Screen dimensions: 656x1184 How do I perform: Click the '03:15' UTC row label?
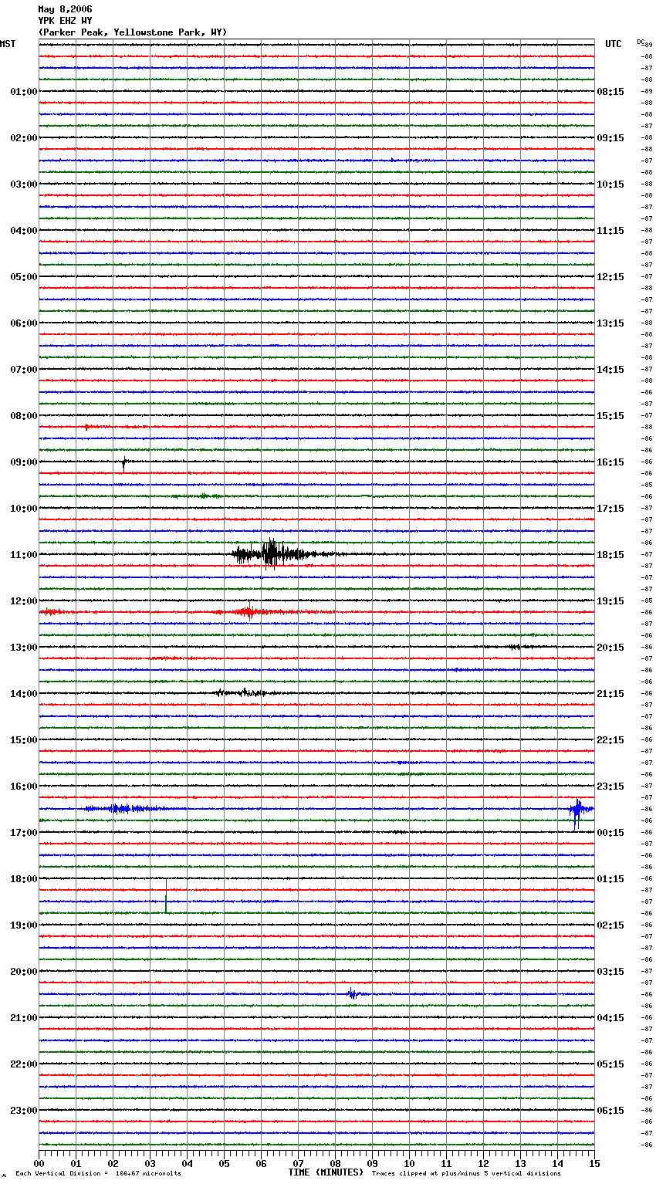coord(610,972)
